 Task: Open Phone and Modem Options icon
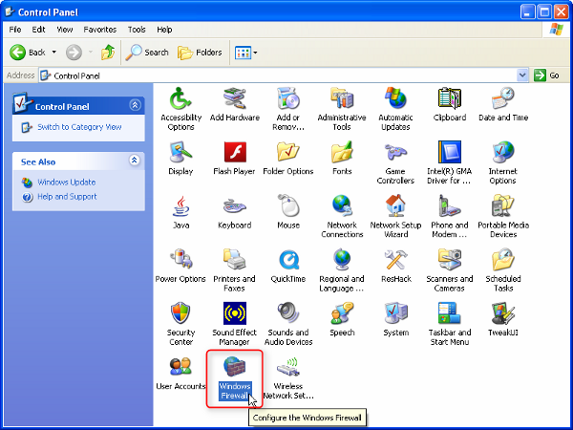click(450, 206)
